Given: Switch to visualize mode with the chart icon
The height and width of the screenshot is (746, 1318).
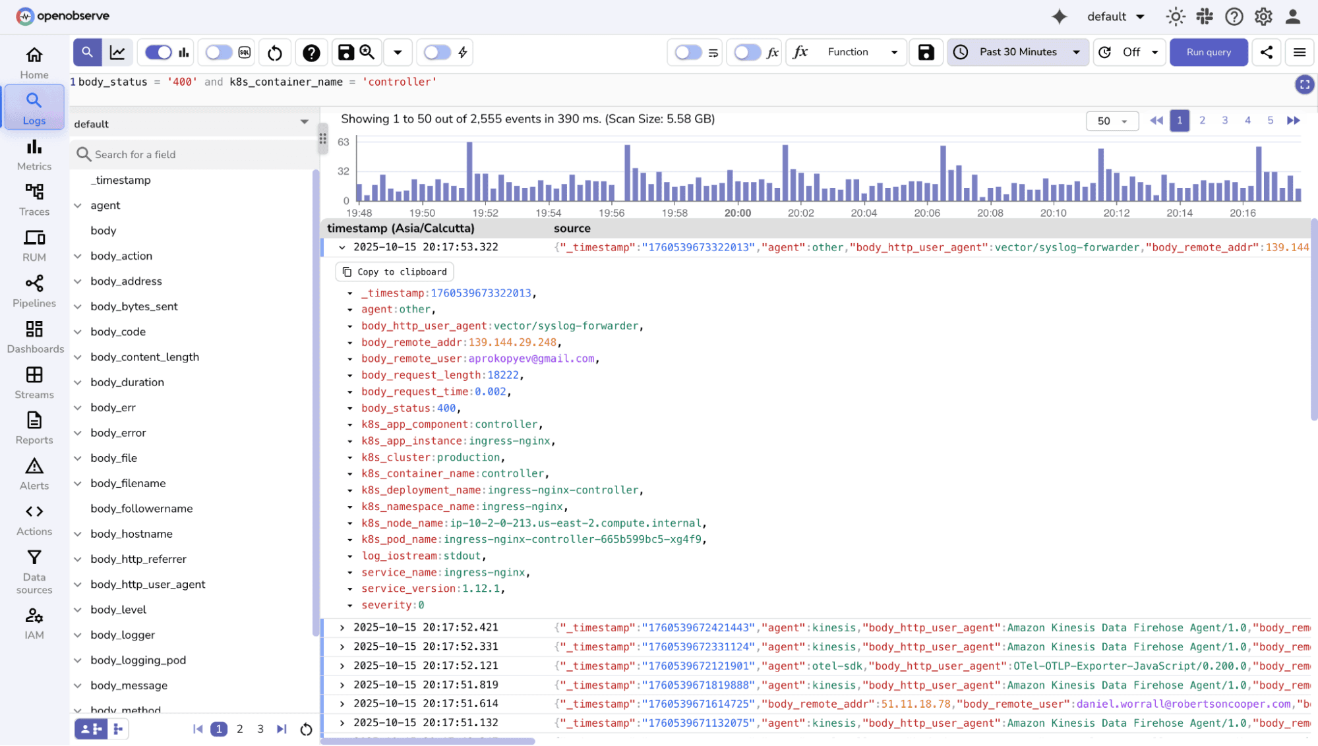Looking at the screenshot, I should [x=117, y=51].
